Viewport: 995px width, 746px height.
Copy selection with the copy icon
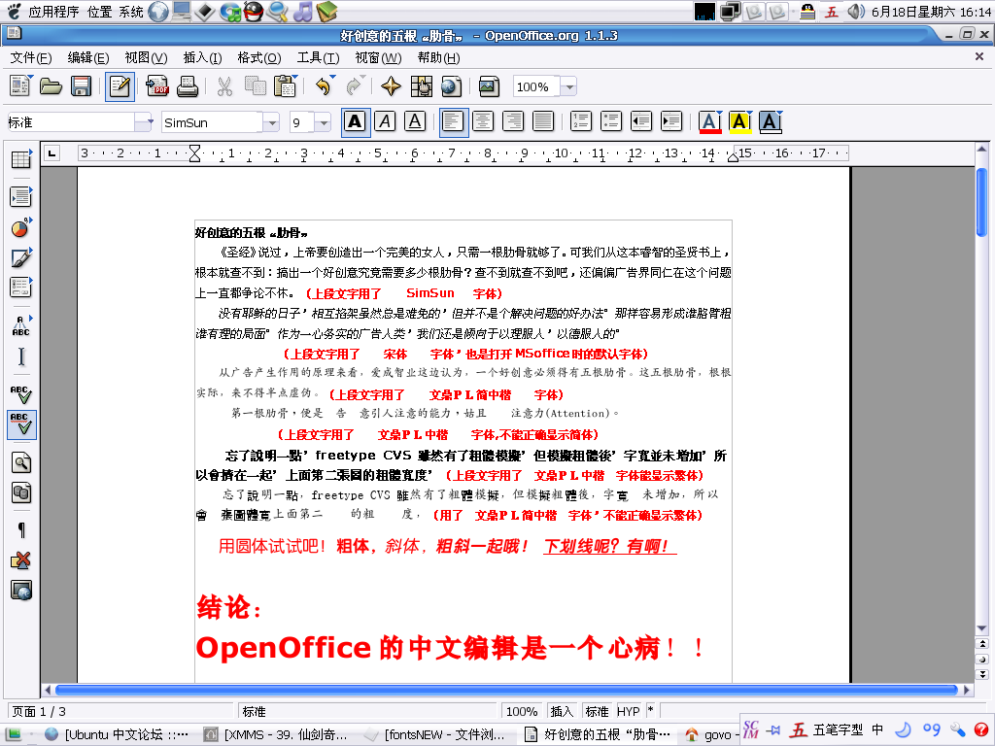tap(256, 86)
